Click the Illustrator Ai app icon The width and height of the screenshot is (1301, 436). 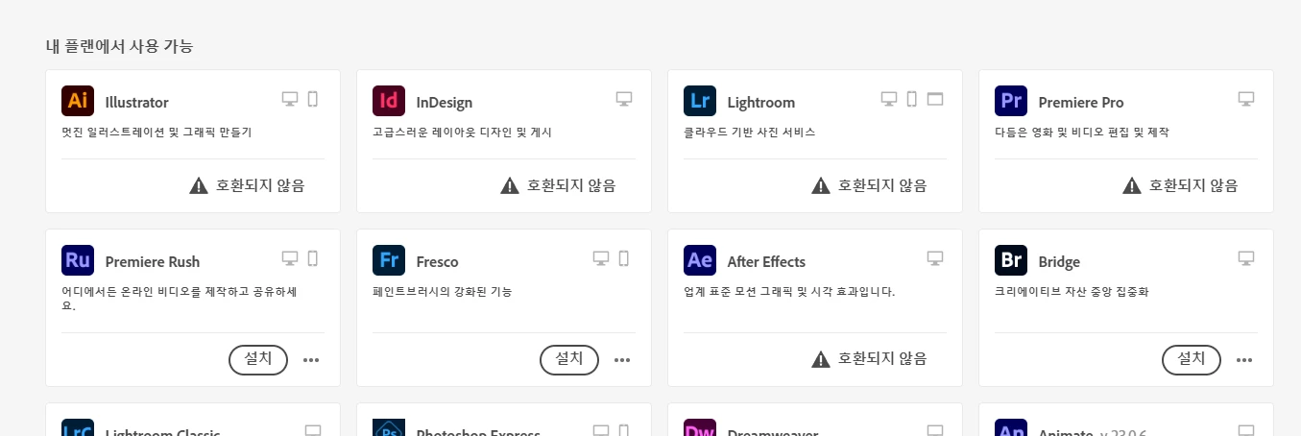pos(77,101)
